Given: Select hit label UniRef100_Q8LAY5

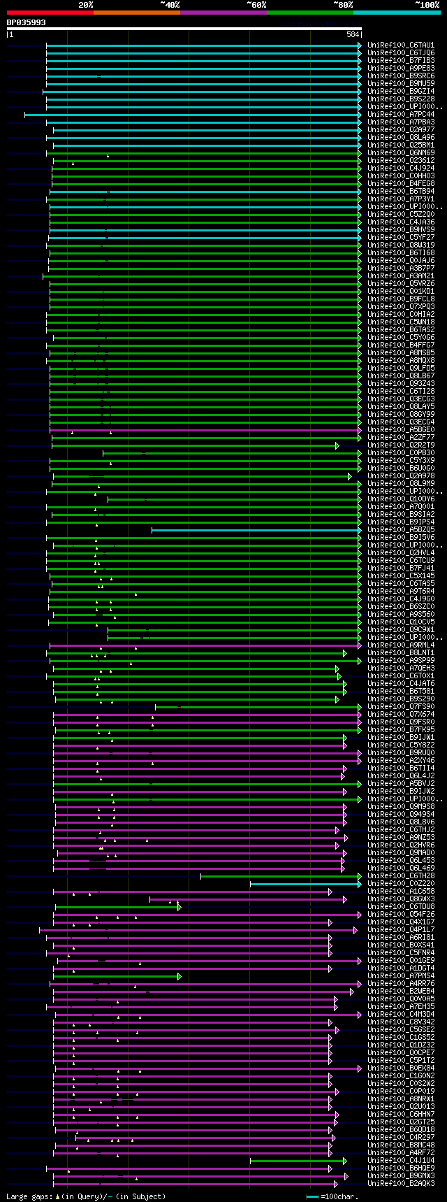Looking at the screenshot, I should point(401,407).
